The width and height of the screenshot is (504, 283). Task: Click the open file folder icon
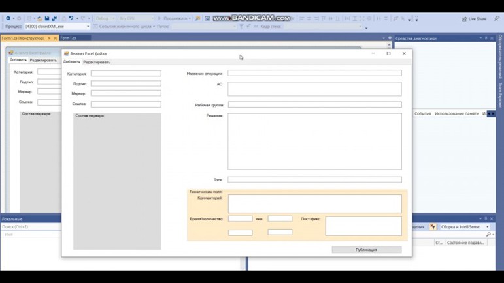pos(39,19)
